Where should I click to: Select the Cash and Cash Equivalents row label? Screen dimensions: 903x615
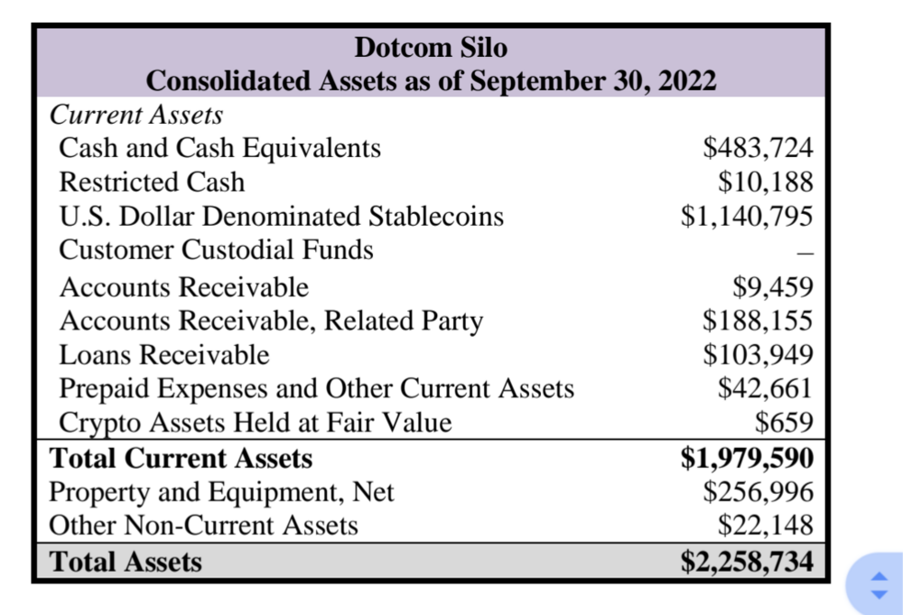click(219, 147)
